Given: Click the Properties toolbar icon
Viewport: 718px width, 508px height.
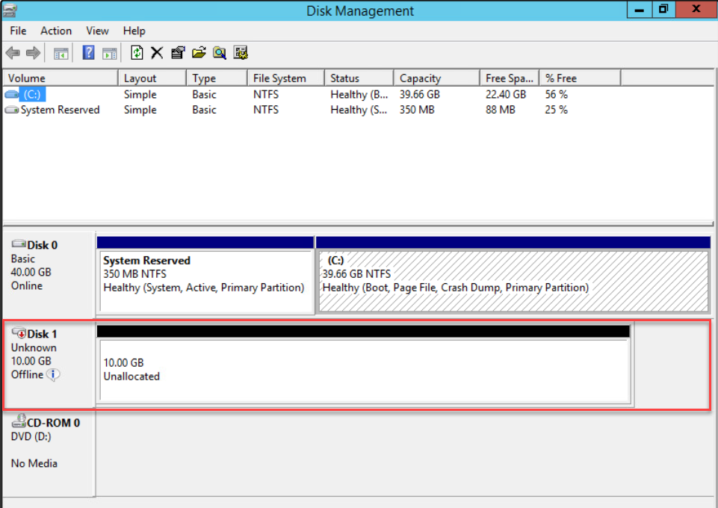Looking at the screenshot, I should [177, 52].
